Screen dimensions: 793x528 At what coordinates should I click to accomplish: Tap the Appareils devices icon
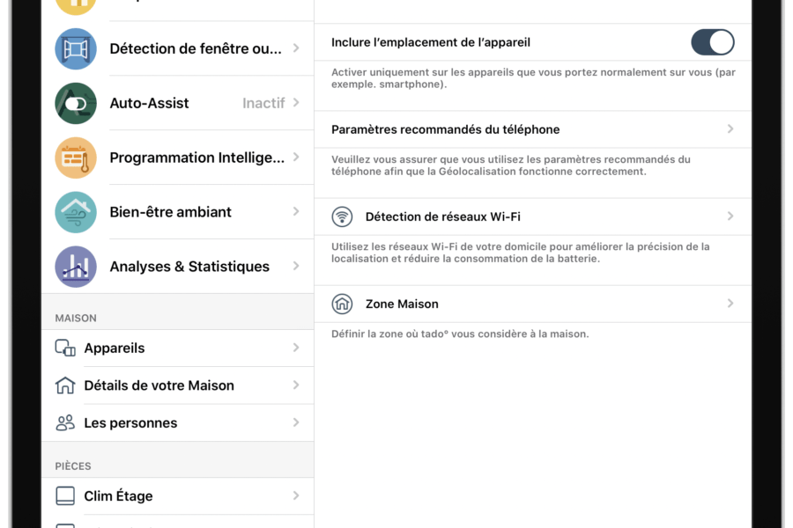[x=65, y=348]
